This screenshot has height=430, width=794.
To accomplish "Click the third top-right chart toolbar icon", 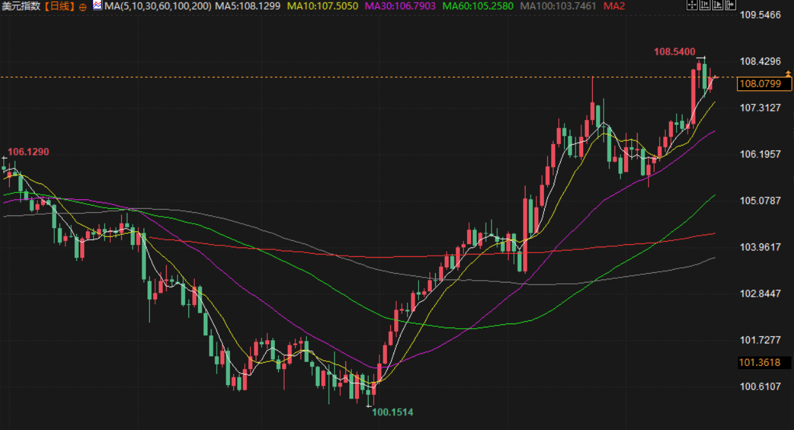I will 717,6.
